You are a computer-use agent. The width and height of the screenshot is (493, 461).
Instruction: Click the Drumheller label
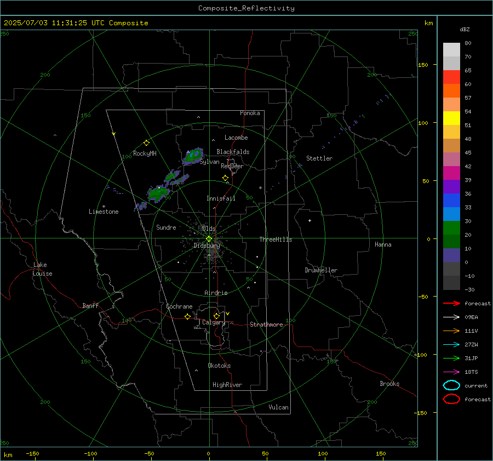tap(321, 270)
